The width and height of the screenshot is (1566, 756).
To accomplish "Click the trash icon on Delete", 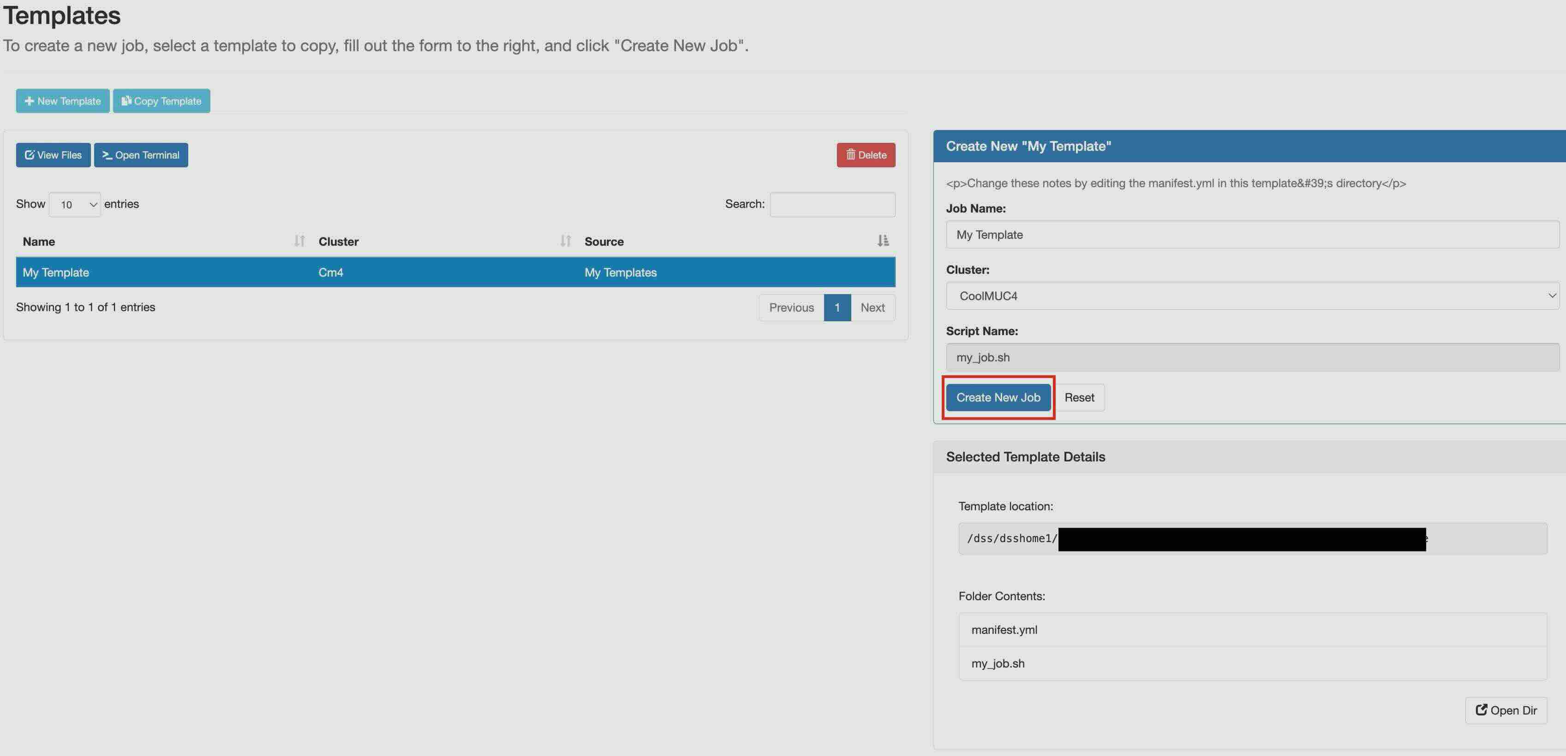I will point(850,155).
